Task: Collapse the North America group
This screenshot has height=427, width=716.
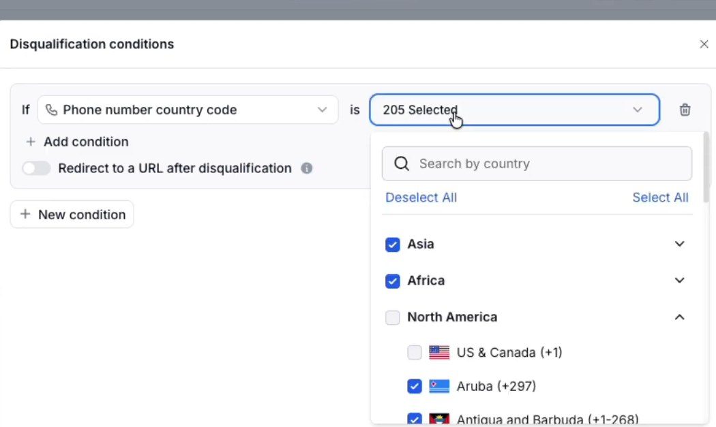Action: tap(679, 317)
